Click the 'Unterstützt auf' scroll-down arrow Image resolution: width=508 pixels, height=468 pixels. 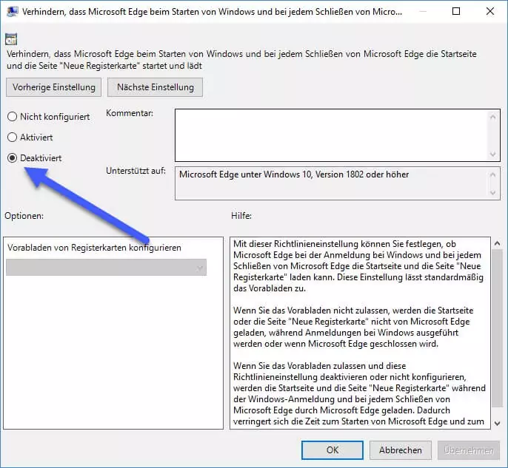click(x=494, y=192)
